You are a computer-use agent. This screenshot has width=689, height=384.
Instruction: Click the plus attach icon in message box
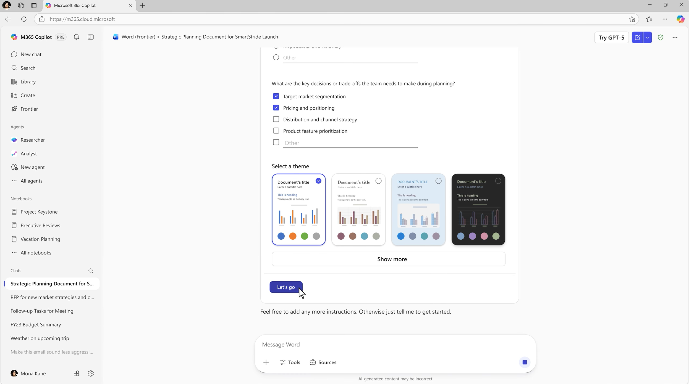coord(266,362)
